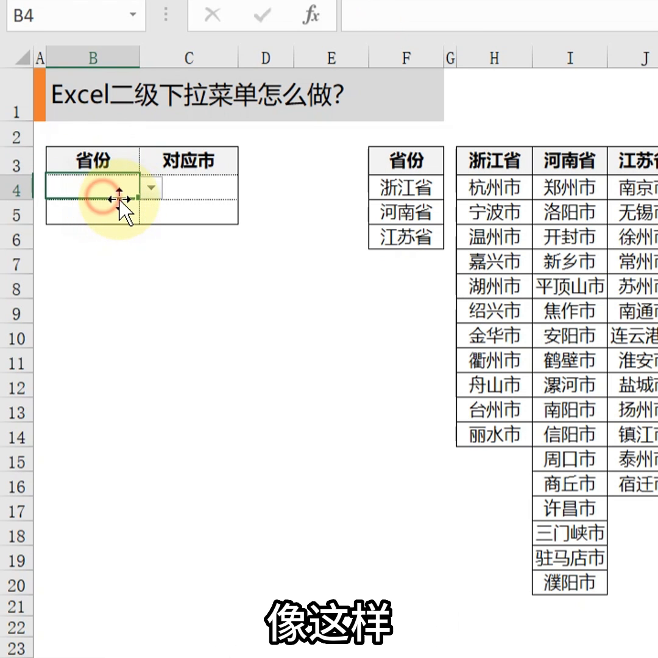658x658 pixels.
Task: Open the dropdown arrow on cell B4
Action: click(x=151, y=188)
